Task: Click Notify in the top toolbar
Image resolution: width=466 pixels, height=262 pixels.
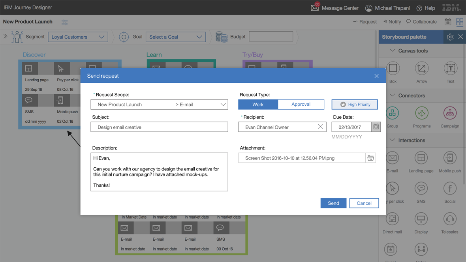Action: pyautogui.click(x=392, y=22)
